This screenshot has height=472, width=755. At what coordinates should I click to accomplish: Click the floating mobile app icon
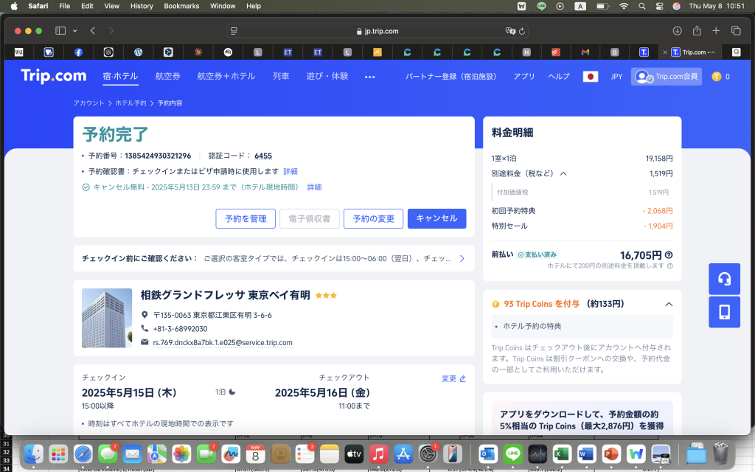(724, 311)
